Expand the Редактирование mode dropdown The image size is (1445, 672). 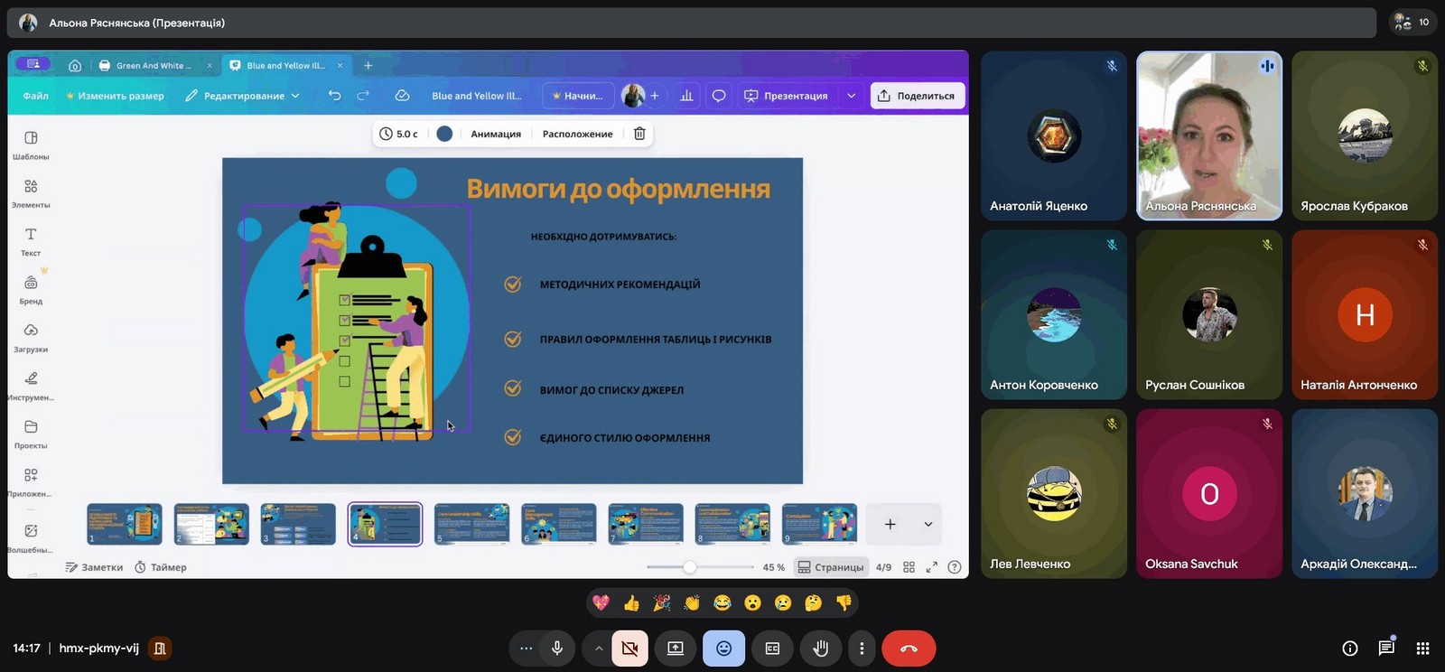click(242, 96)
